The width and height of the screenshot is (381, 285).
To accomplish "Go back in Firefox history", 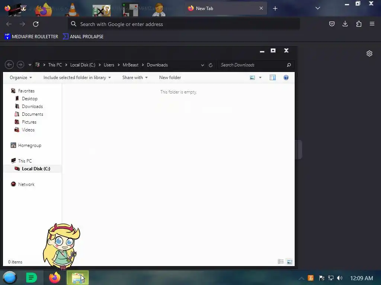I will click(x=9, y=24).
